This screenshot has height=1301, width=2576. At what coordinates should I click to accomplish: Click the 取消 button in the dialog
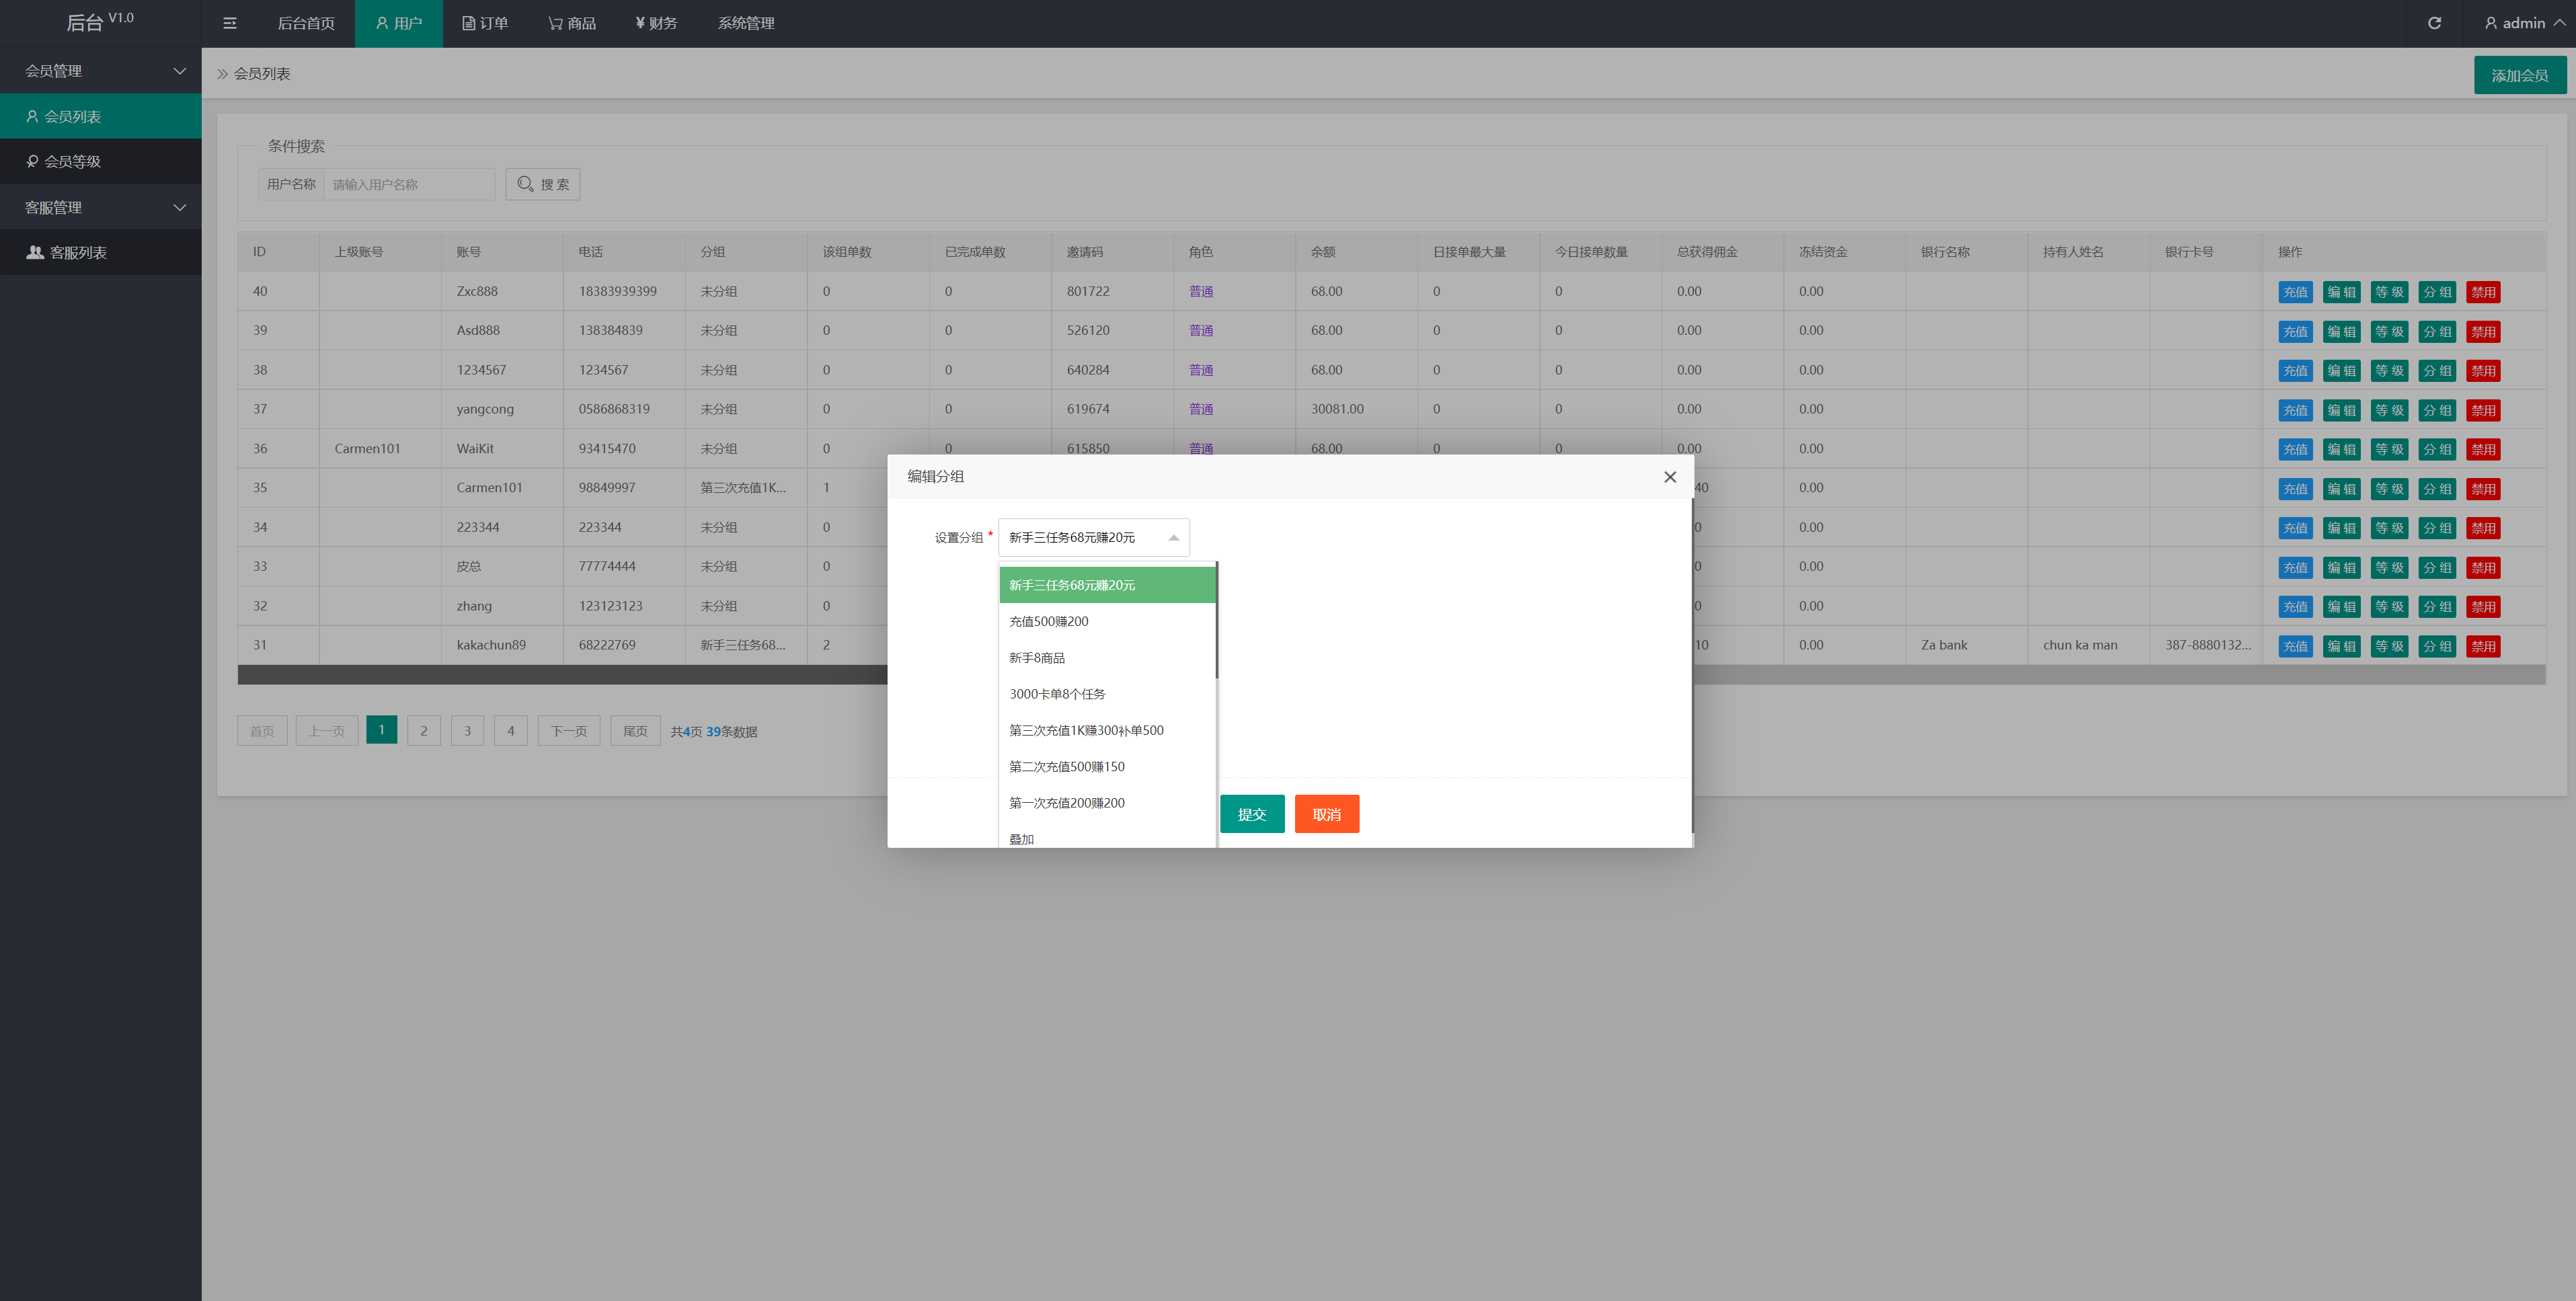tap(1325, 813)
